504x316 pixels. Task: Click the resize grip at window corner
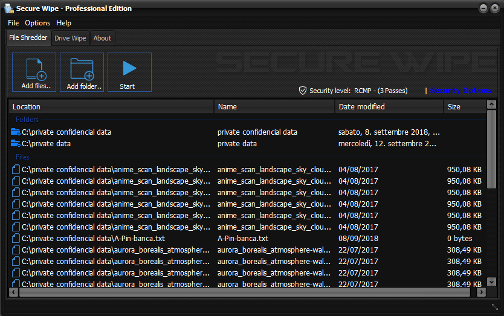pos(495,307)
